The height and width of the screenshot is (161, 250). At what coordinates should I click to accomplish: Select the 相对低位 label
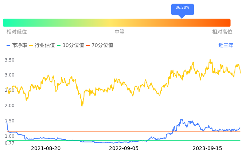pyautogui.click(x=17, y=32)
